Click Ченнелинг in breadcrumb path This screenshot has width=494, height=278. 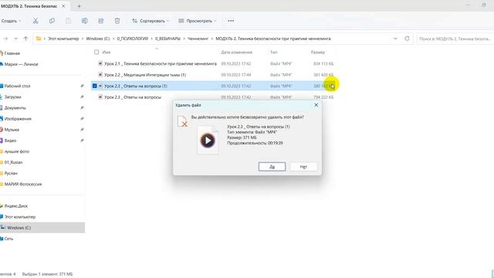point(198,39)
